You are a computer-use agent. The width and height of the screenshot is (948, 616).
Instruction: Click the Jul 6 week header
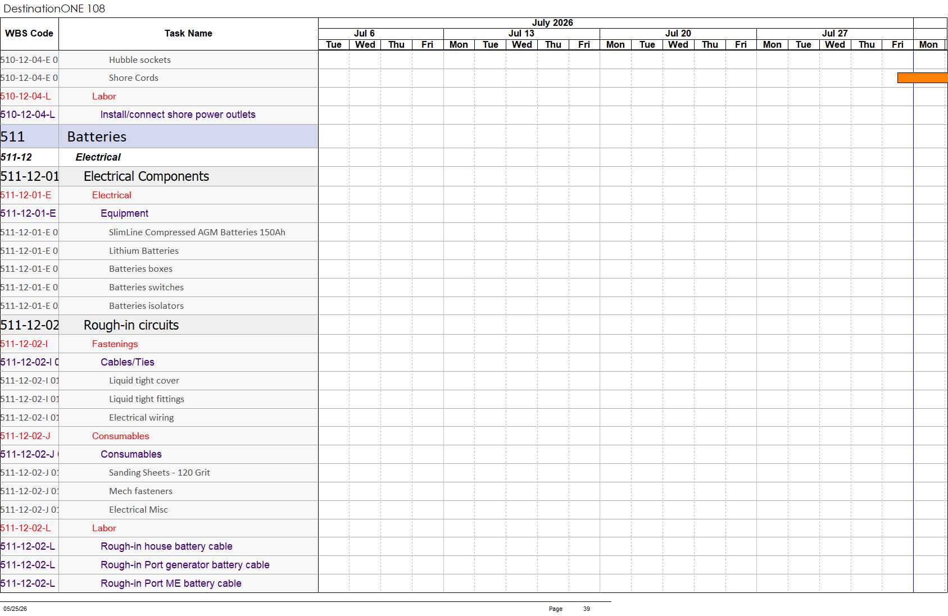(x=364, y=34)
